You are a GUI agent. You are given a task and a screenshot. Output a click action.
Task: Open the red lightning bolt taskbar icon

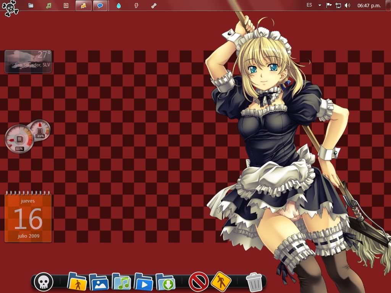click(136, 5)
